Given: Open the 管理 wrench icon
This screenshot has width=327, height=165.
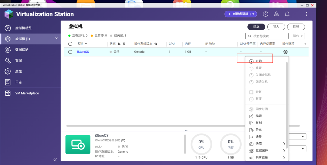Looking at the screenshot, I should (8, 61).
